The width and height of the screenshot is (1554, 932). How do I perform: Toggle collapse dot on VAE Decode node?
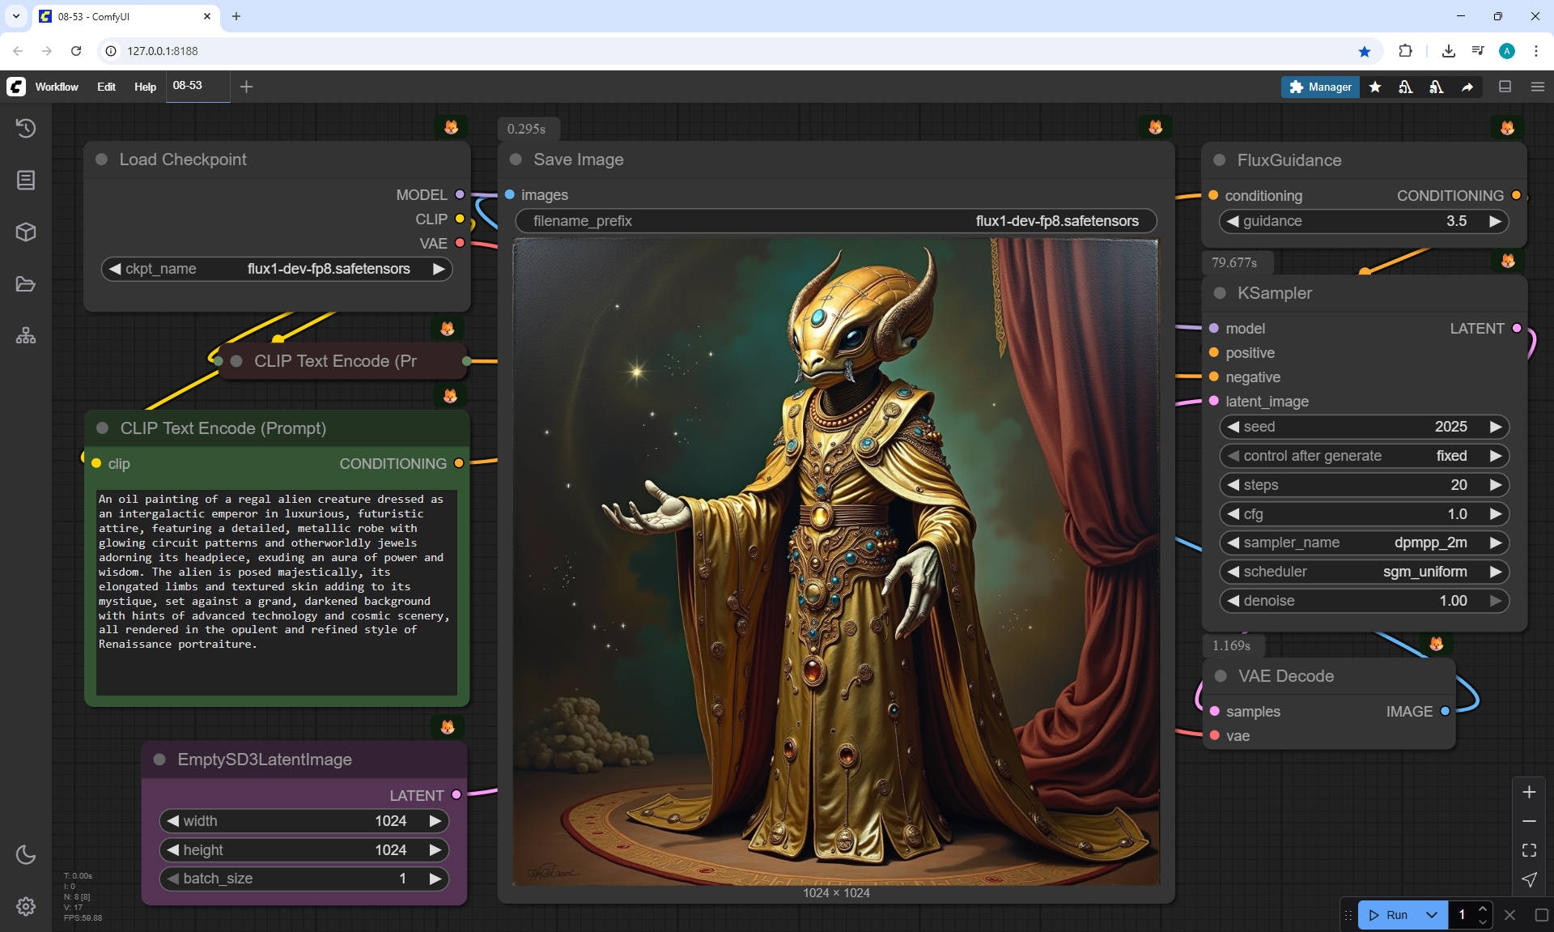[1221, 676]
